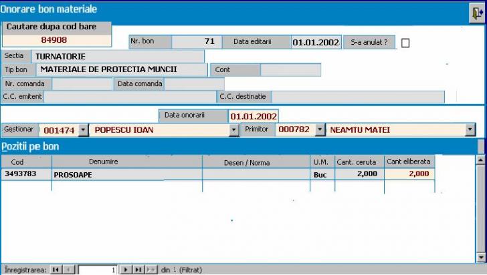Click the 'Cant eliberata' column header

coord(409,162)
